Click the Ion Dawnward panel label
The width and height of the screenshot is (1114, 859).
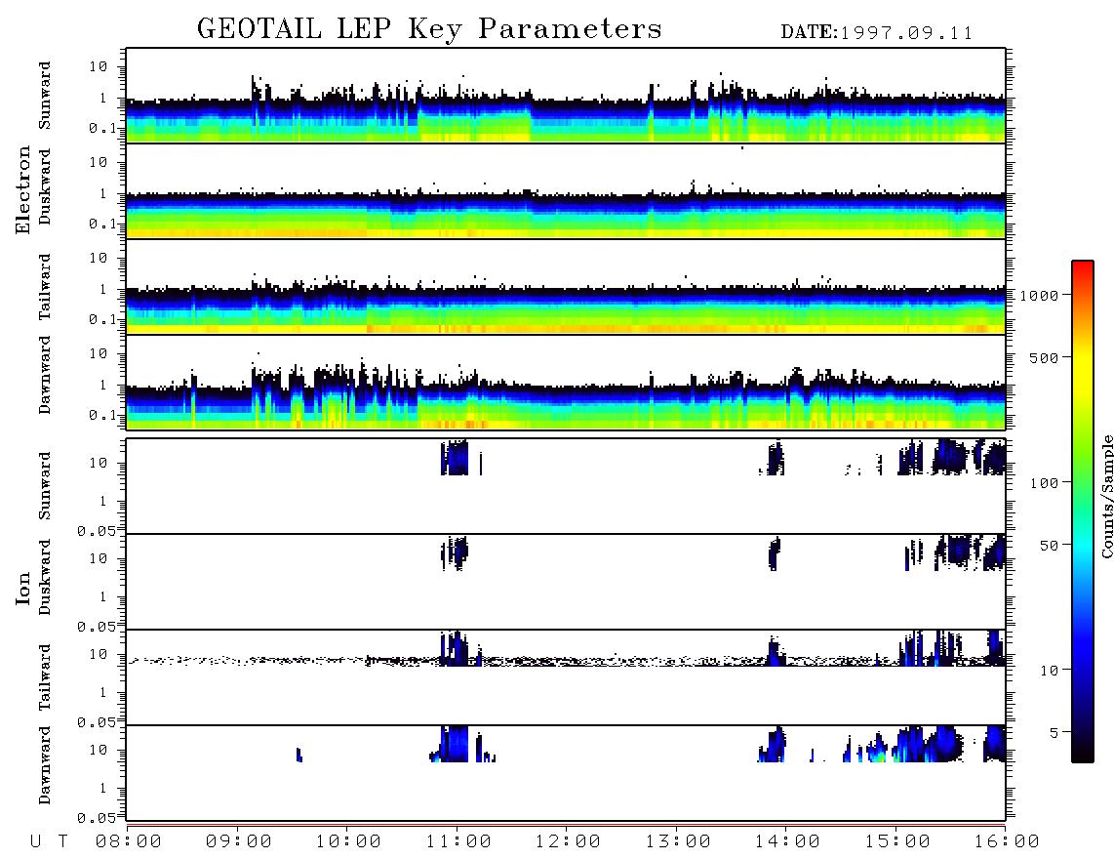(x=45, y=765)
